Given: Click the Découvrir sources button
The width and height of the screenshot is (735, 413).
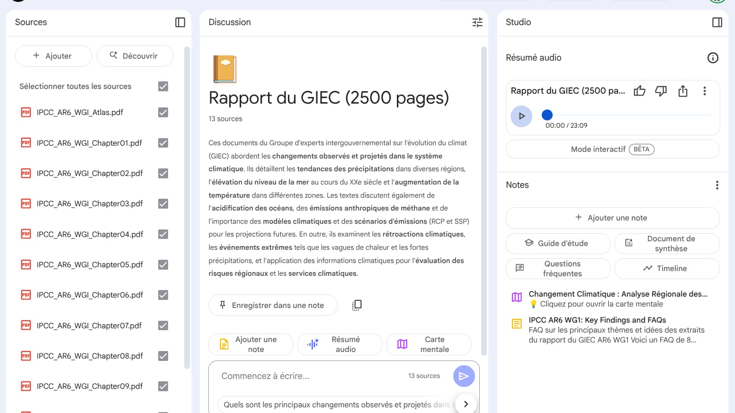Looking at the screenshot, I should click(x=135, y=56).
